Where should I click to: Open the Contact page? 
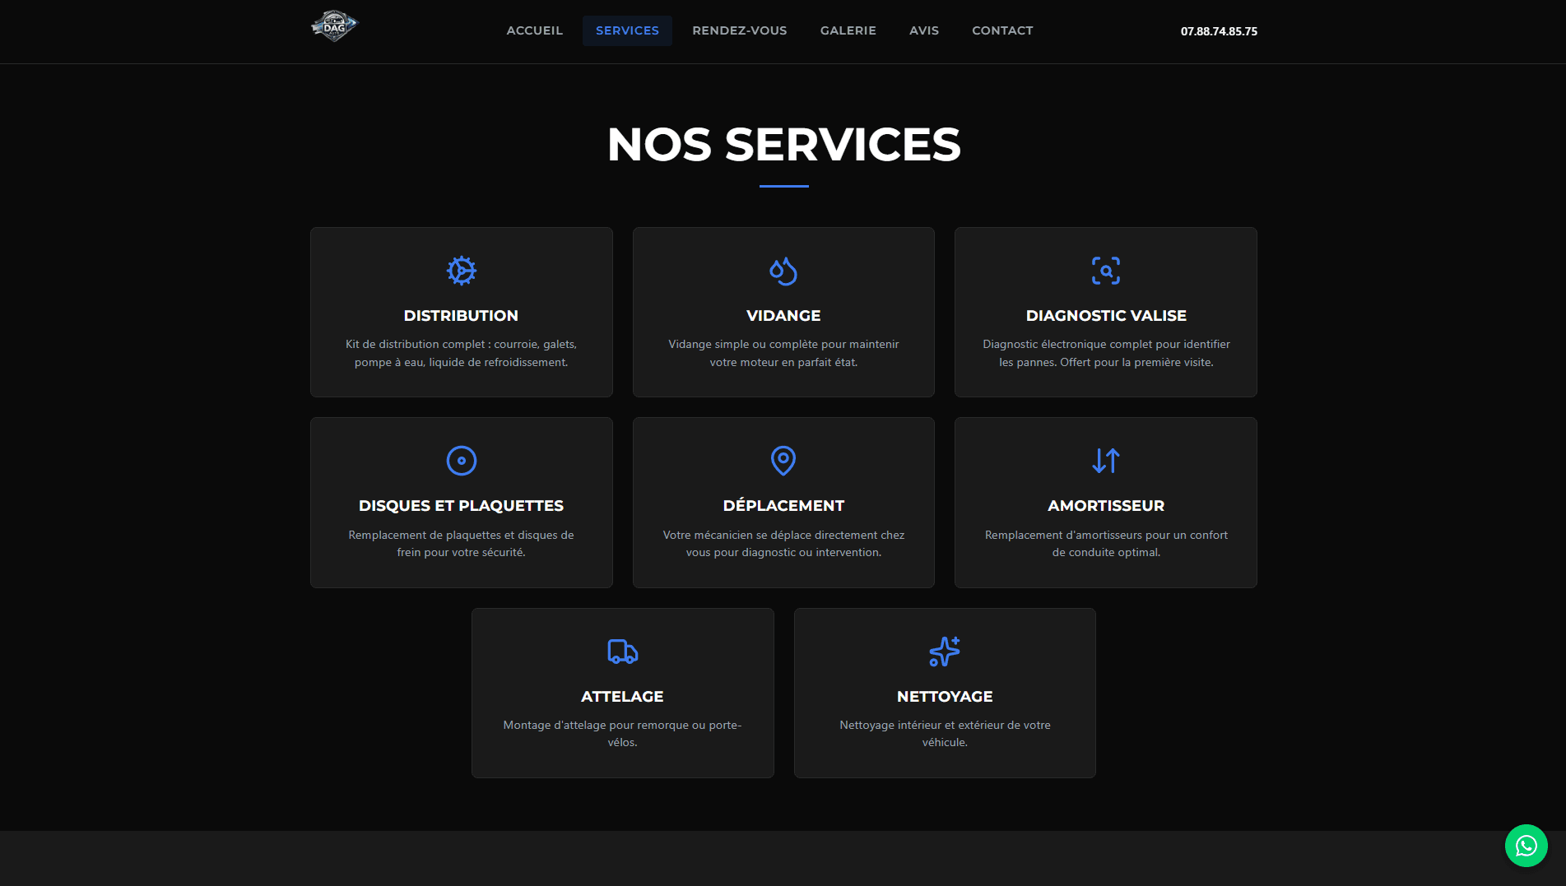tap(1002, 30)
